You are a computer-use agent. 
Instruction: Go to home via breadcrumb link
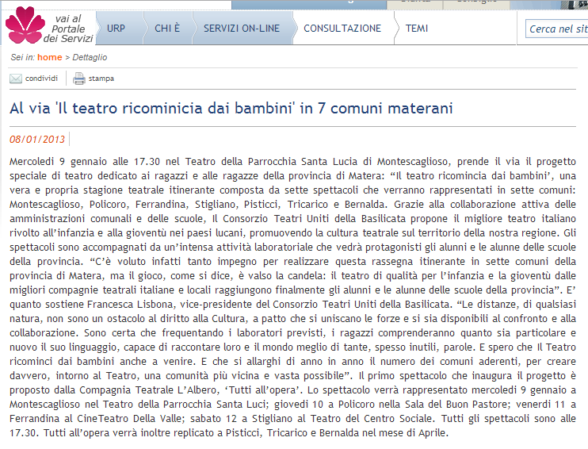click(49, 57)
